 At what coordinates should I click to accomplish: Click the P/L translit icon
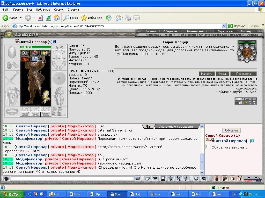click(x=179, y=178)
